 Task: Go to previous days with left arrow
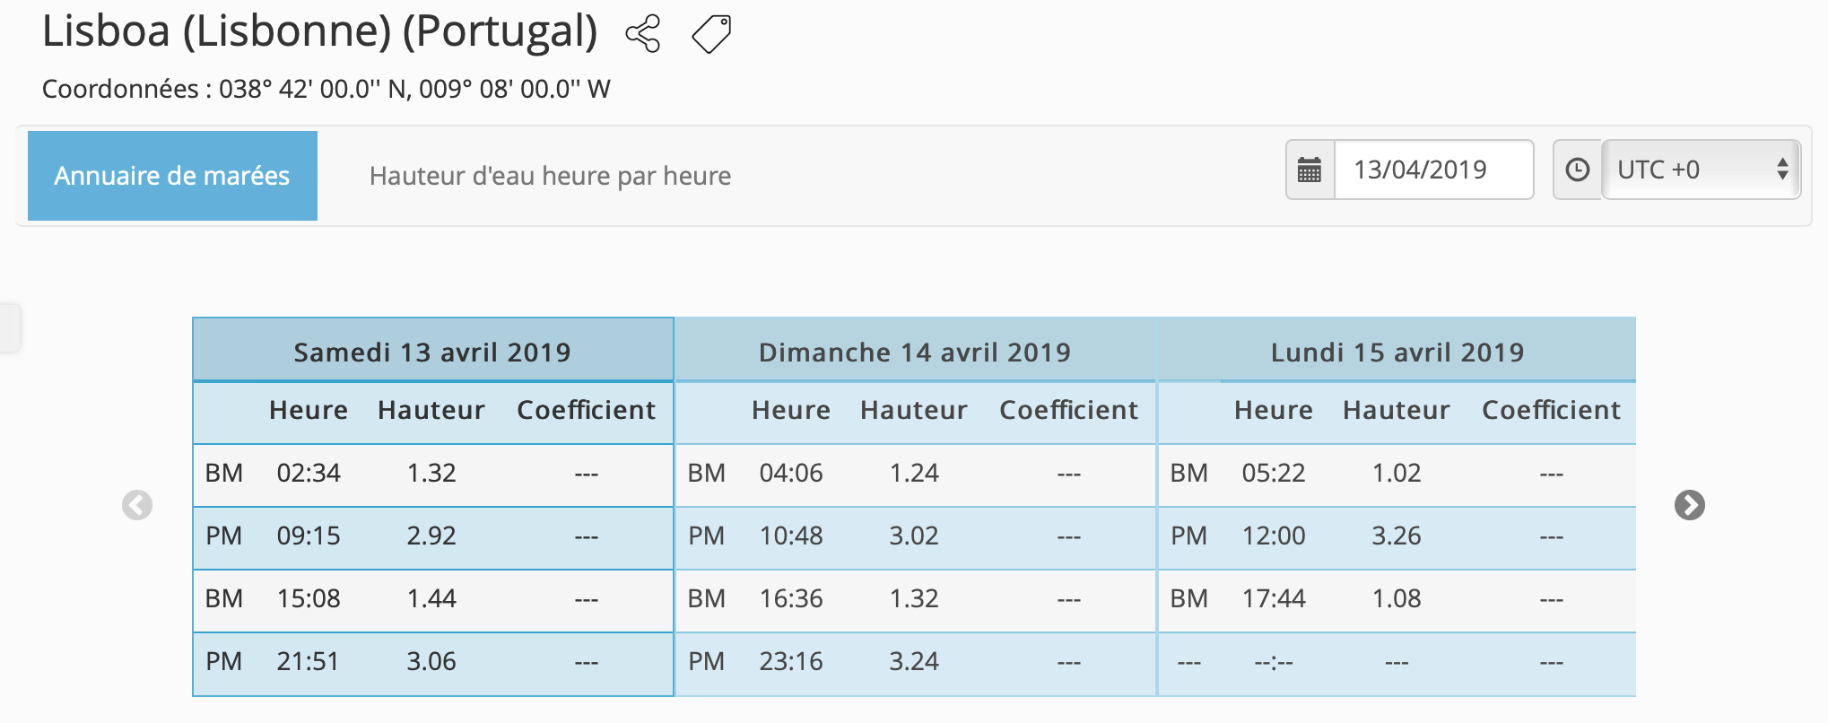137,505
